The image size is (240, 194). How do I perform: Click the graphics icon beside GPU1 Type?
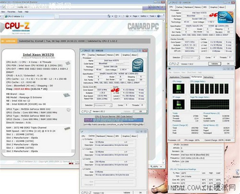pos(69,110)
